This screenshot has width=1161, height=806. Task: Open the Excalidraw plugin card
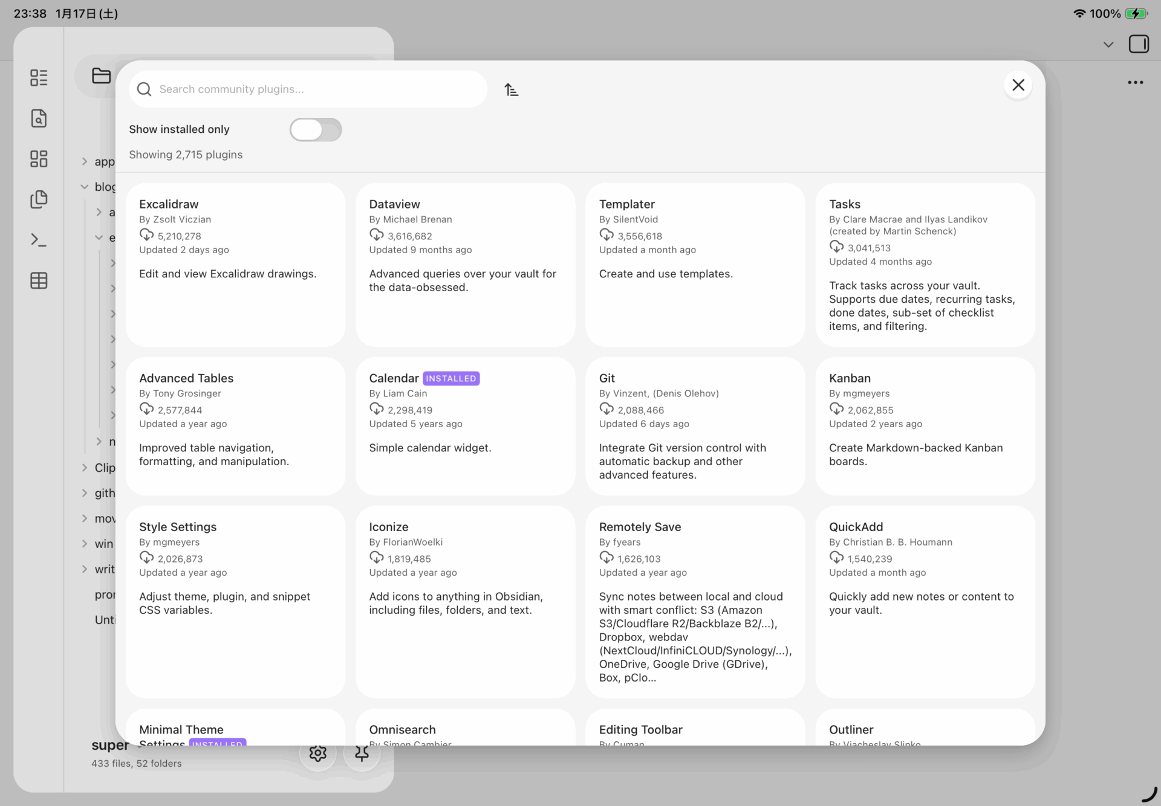(x=235, y=265)
